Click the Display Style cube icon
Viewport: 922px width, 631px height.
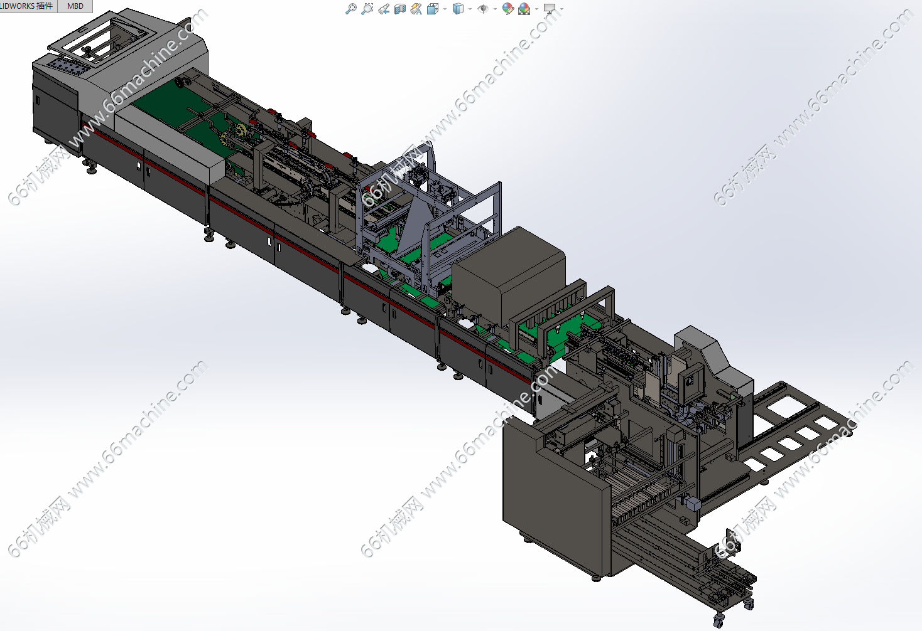tap(458, 9)
